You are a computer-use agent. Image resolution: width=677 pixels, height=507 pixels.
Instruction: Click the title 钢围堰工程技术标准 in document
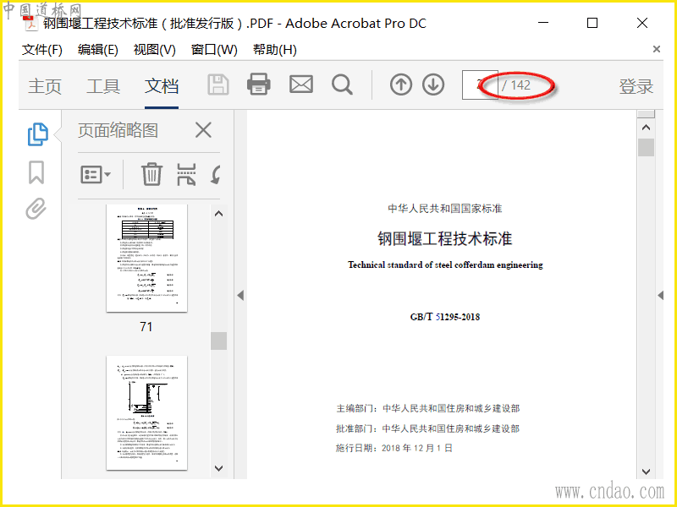click(x=445, y=238)
